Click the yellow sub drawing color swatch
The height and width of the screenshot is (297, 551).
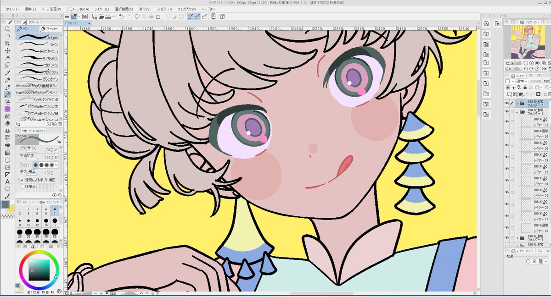[x=10, y=209]
